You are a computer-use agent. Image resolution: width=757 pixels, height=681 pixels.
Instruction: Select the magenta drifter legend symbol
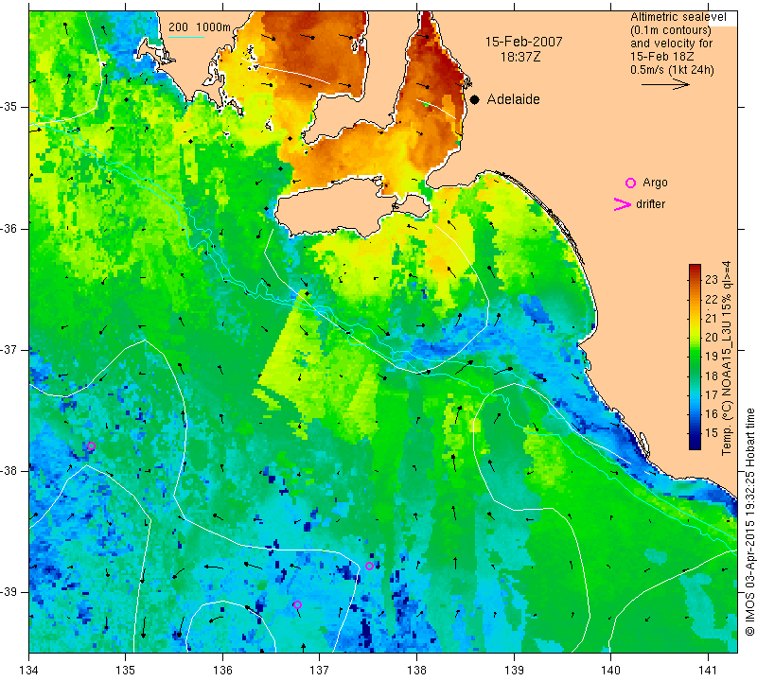[x=623, y=204]
